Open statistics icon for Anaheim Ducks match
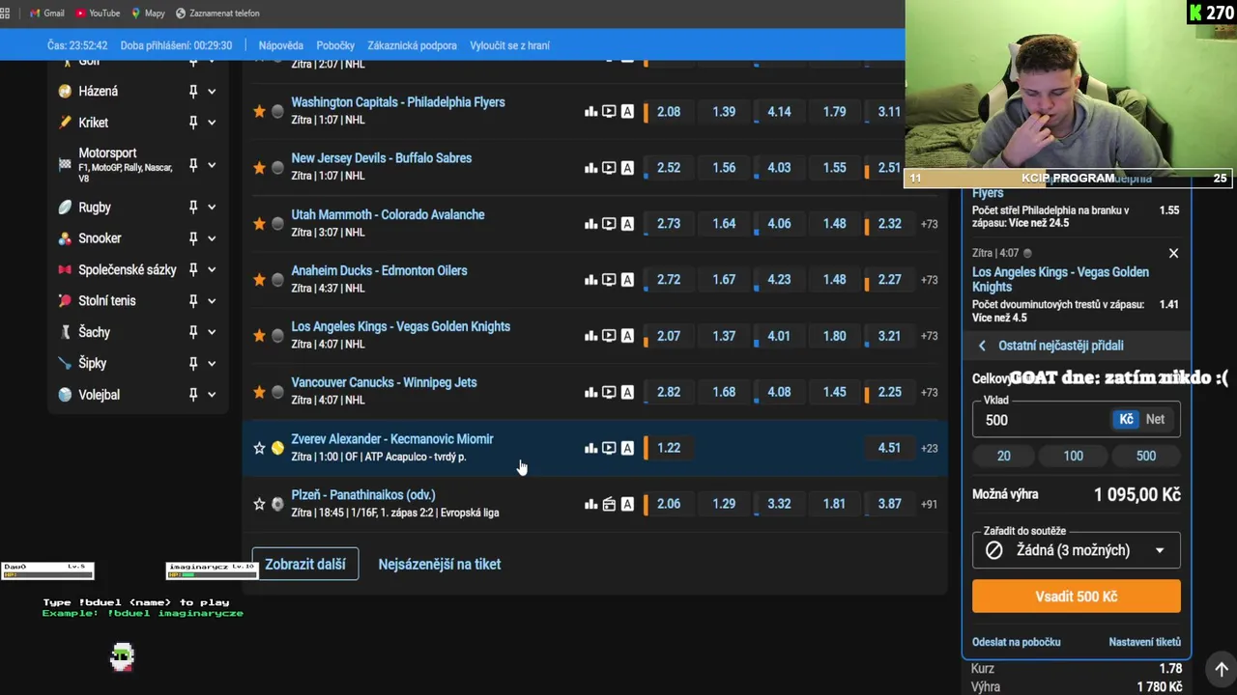Viewport: 1237px width, 695px height. tap(590, 280)
